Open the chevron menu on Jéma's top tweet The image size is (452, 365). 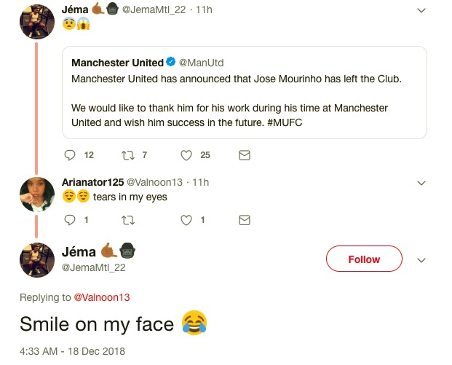click(x=421, y=10)
